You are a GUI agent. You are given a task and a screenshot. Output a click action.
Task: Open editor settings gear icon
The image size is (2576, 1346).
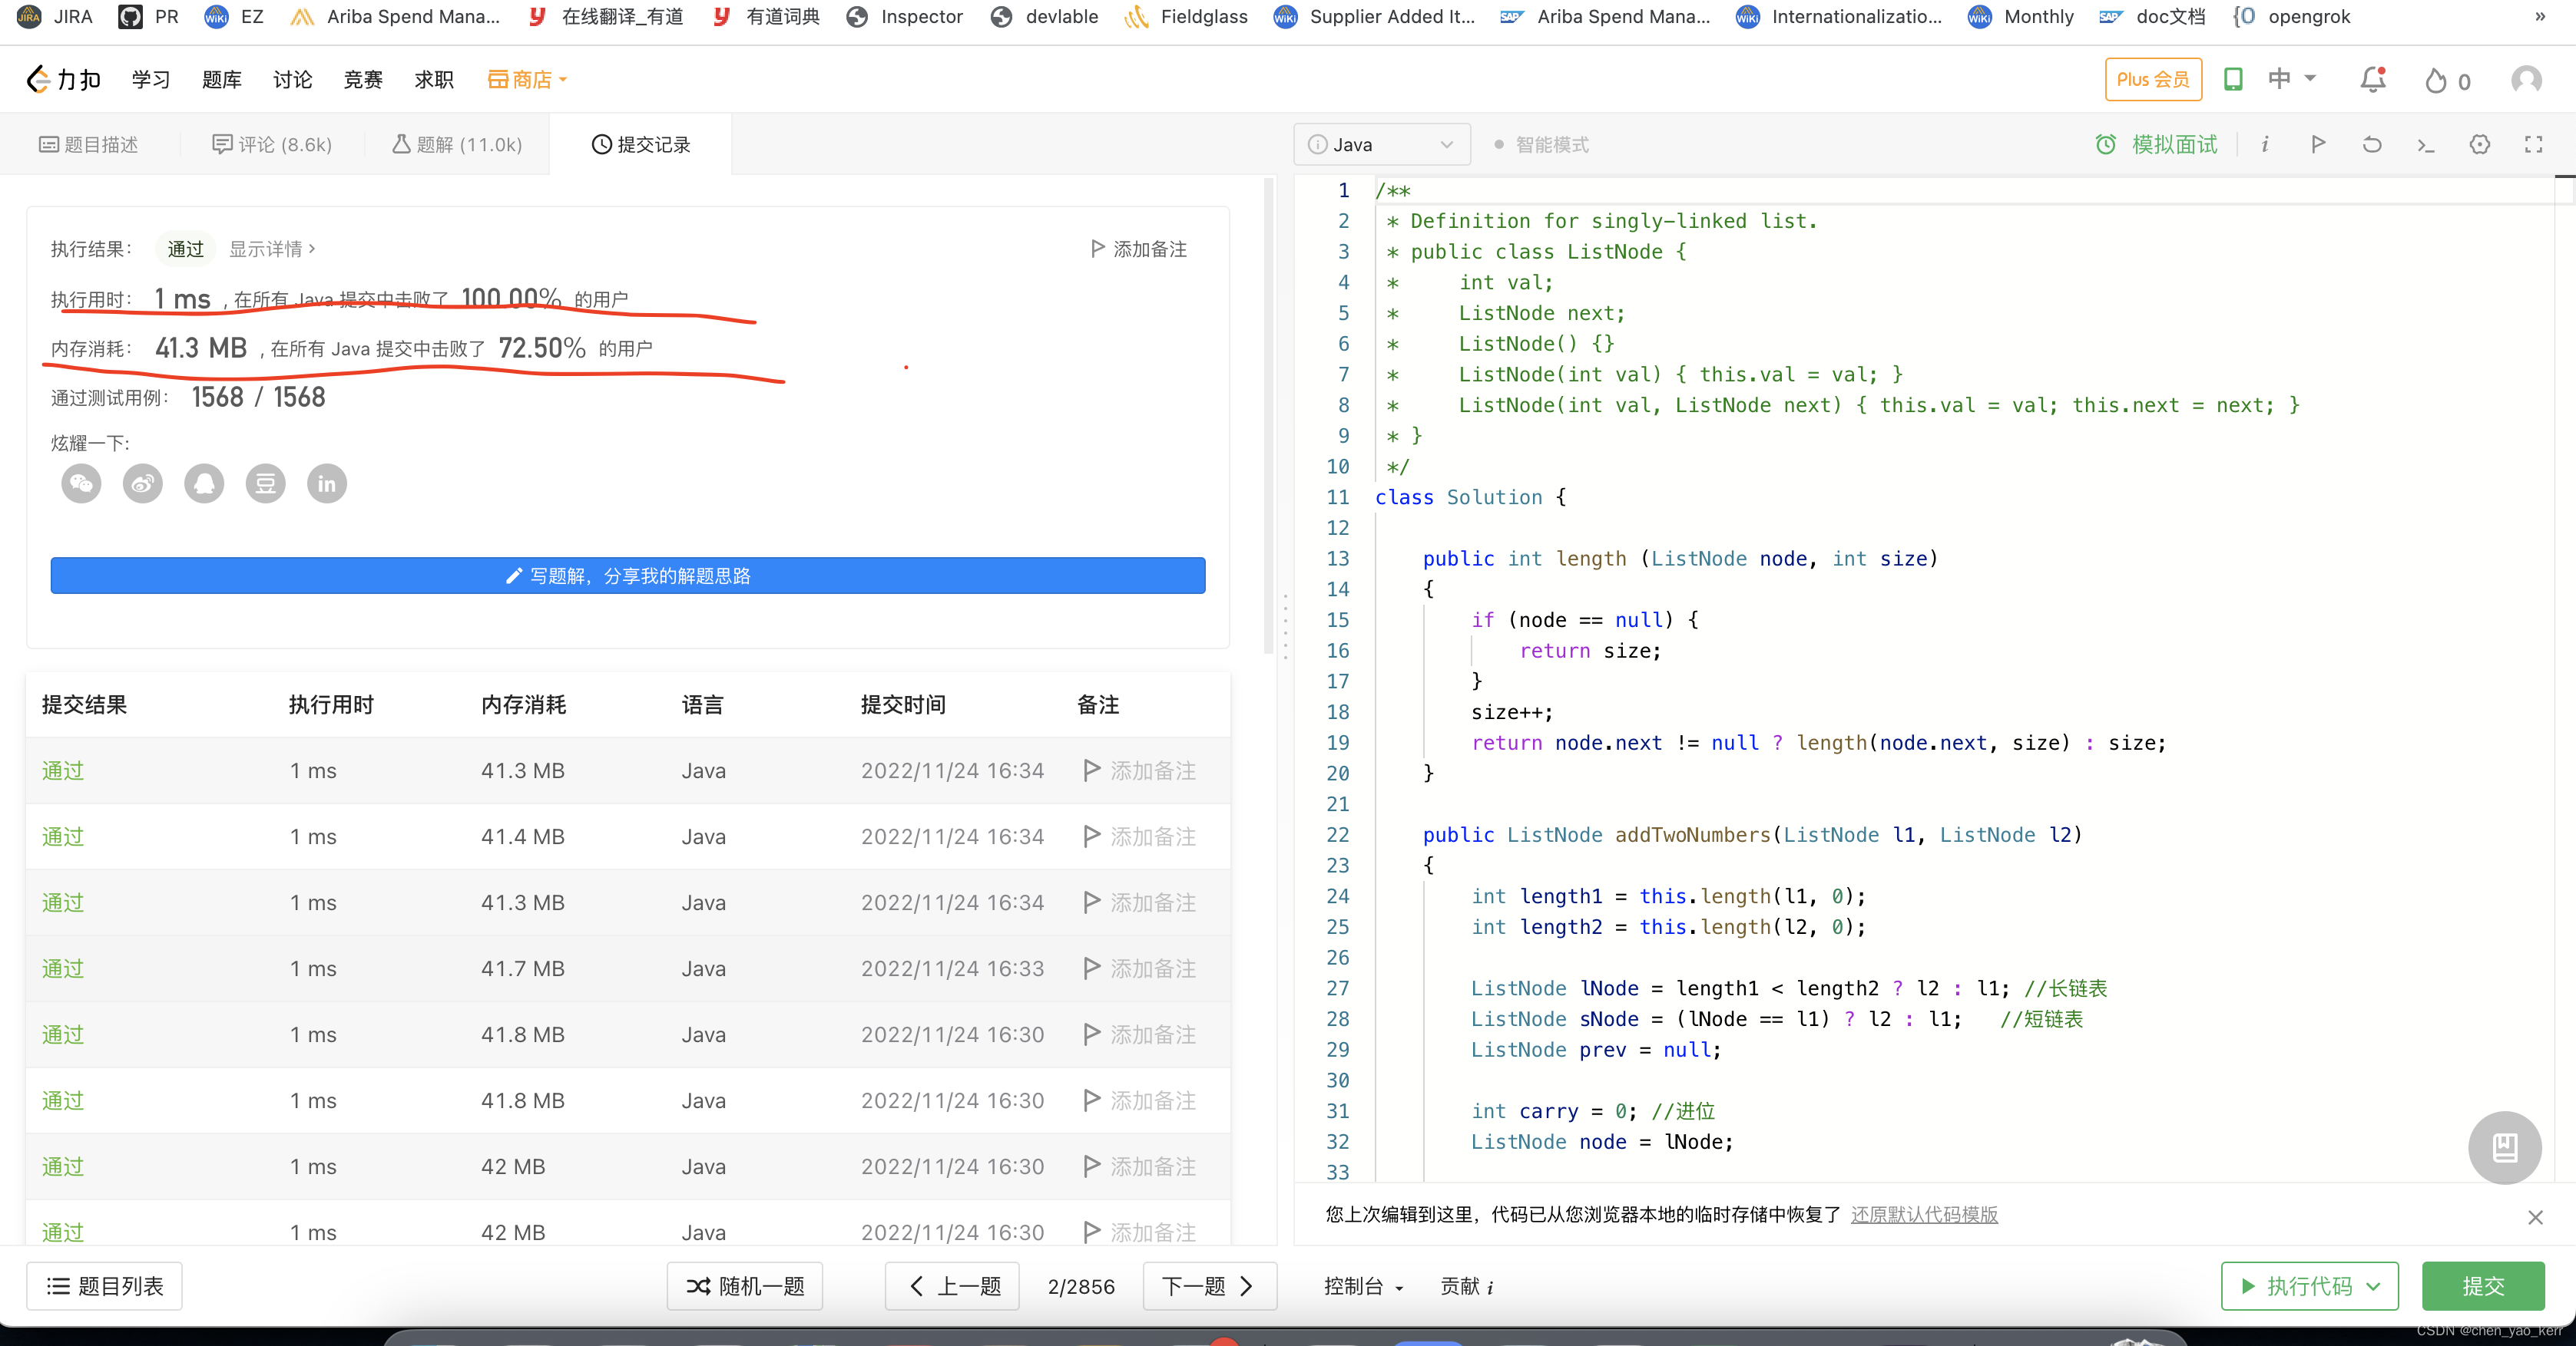[x=2479, y=145]
